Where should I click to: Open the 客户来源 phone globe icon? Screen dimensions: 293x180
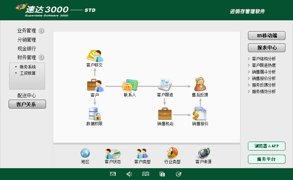(x=204, y=153)
